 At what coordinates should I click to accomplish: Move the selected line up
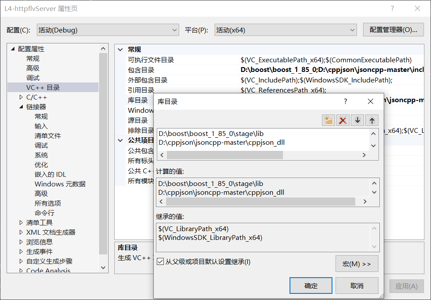(372, 120)
